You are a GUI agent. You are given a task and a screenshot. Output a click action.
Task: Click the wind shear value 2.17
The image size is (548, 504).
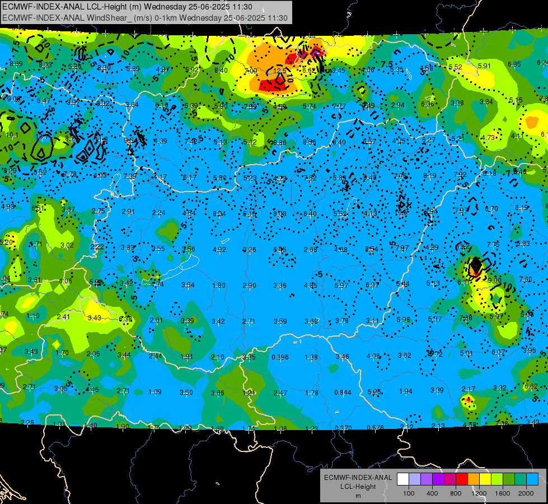tap(469, 389)
